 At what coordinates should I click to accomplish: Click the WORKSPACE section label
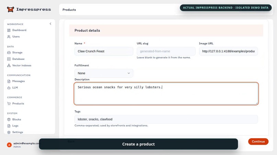point(15,24)
